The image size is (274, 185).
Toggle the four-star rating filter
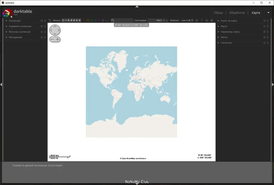77,20
